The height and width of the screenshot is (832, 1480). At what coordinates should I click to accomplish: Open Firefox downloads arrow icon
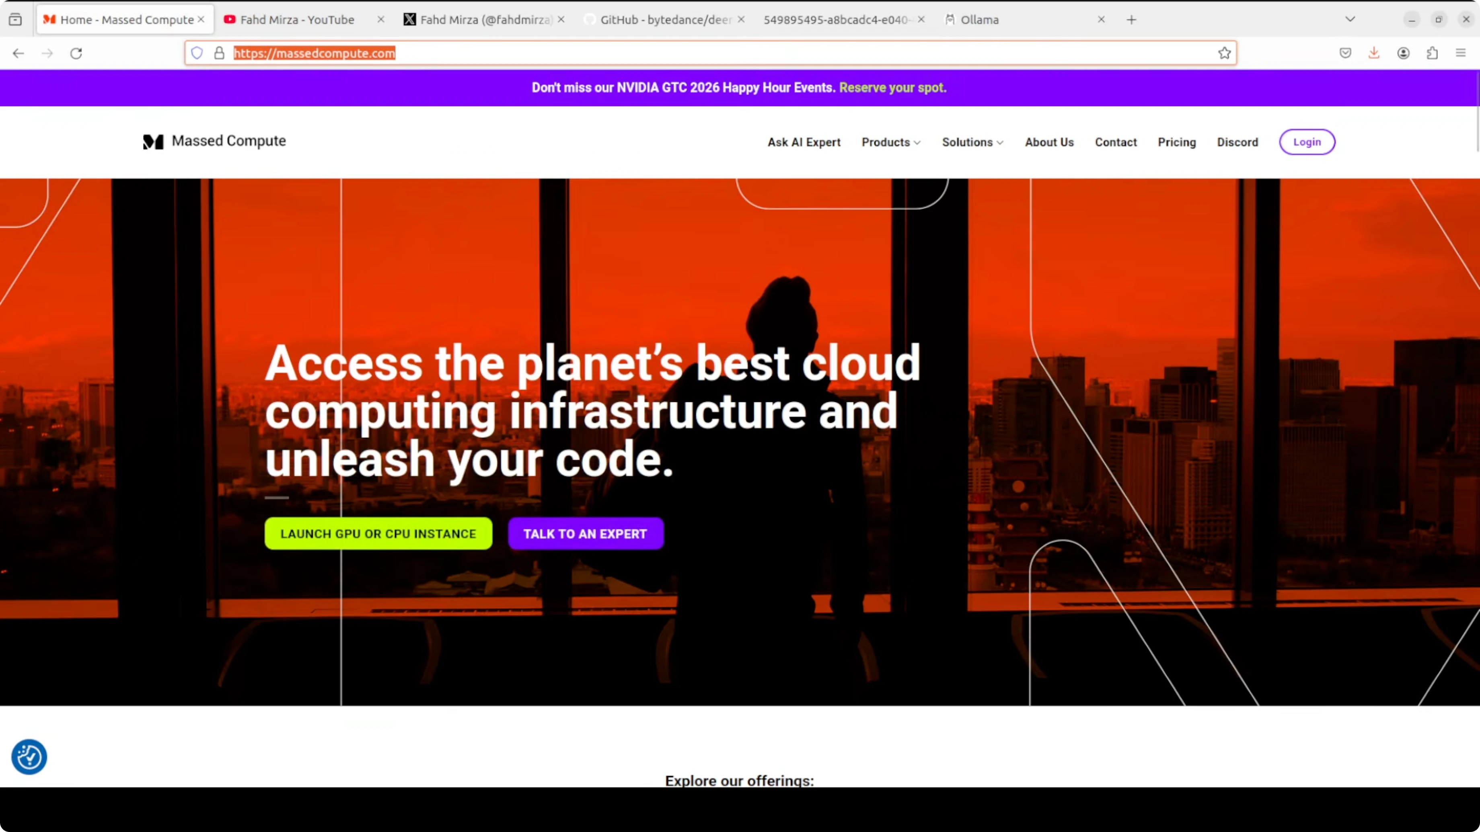click(1374, 53)
